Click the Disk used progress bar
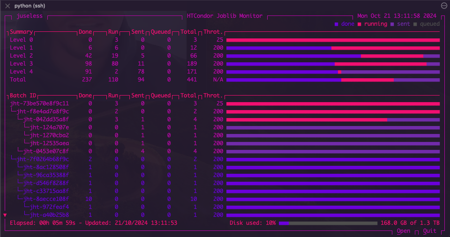The width and height of the screenshot is (450, 237). click(x=328, y=223)
